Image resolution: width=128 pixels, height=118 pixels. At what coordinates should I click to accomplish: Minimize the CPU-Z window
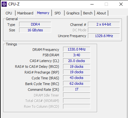click(92, 4)
